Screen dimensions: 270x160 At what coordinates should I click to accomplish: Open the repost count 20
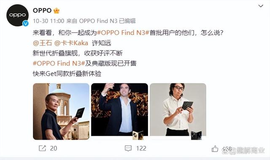click(54, 148)
